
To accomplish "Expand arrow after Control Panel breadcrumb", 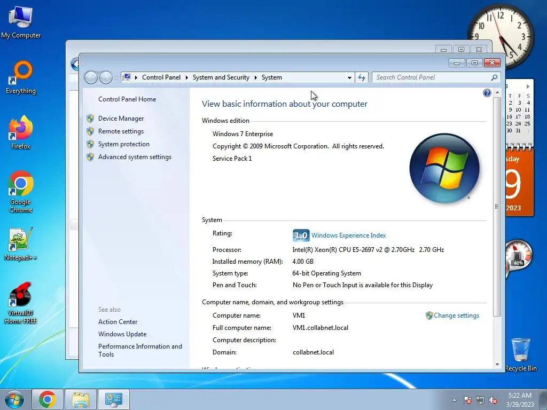I will coord(186,77).
